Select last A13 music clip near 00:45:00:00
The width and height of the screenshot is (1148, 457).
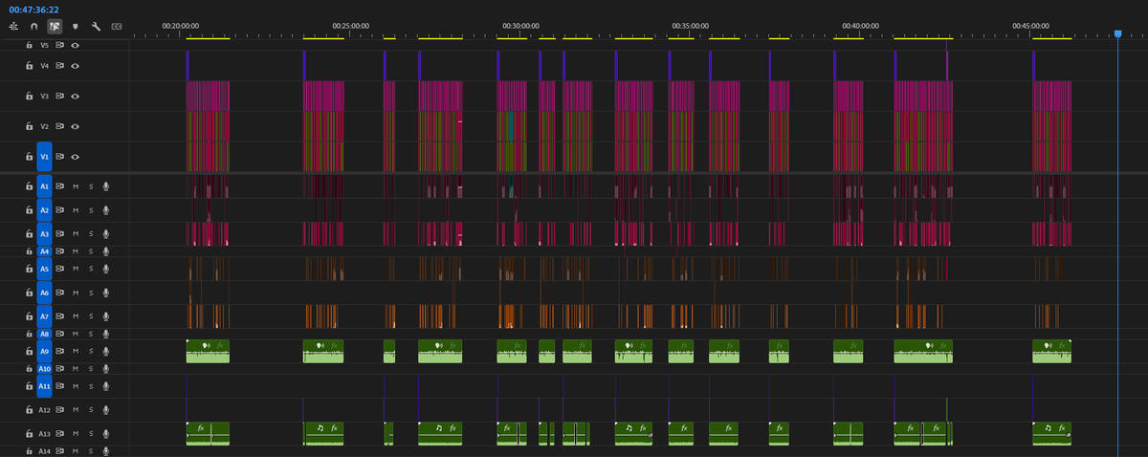pos(1052,433)
